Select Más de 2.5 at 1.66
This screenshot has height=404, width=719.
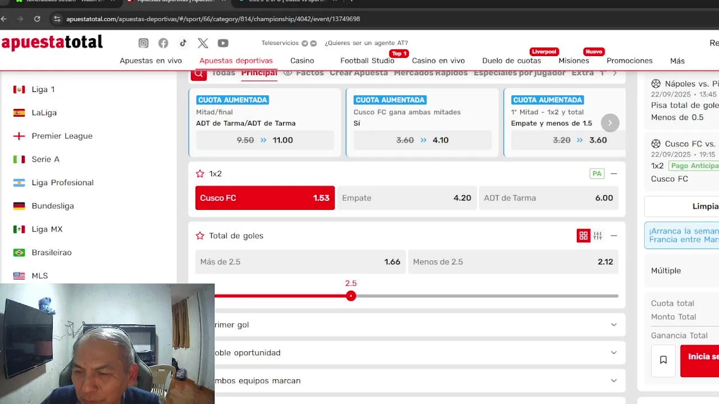click(x=301, y=262)
